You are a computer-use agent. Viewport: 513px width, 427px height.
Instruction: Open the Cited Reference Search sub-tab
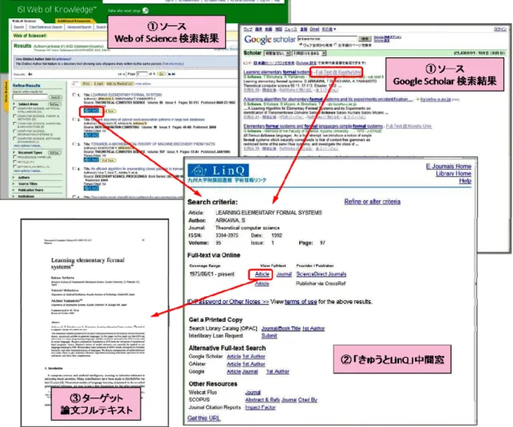45,27
